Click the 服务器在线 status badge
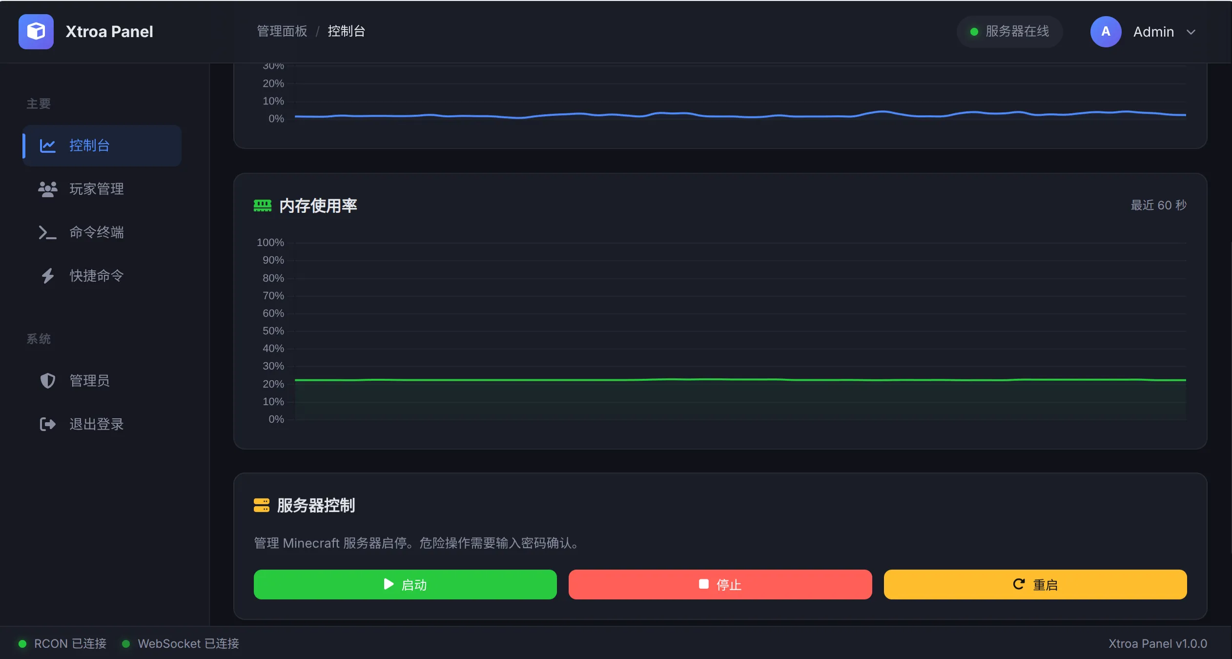Screen dimensions: 1232x659 pos(1009,32)
